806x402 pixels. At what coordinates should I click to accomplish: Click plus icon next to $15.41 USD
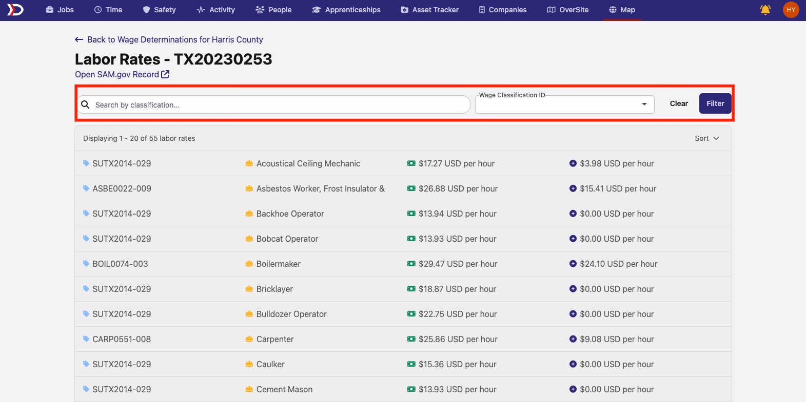tap(573, 188)
